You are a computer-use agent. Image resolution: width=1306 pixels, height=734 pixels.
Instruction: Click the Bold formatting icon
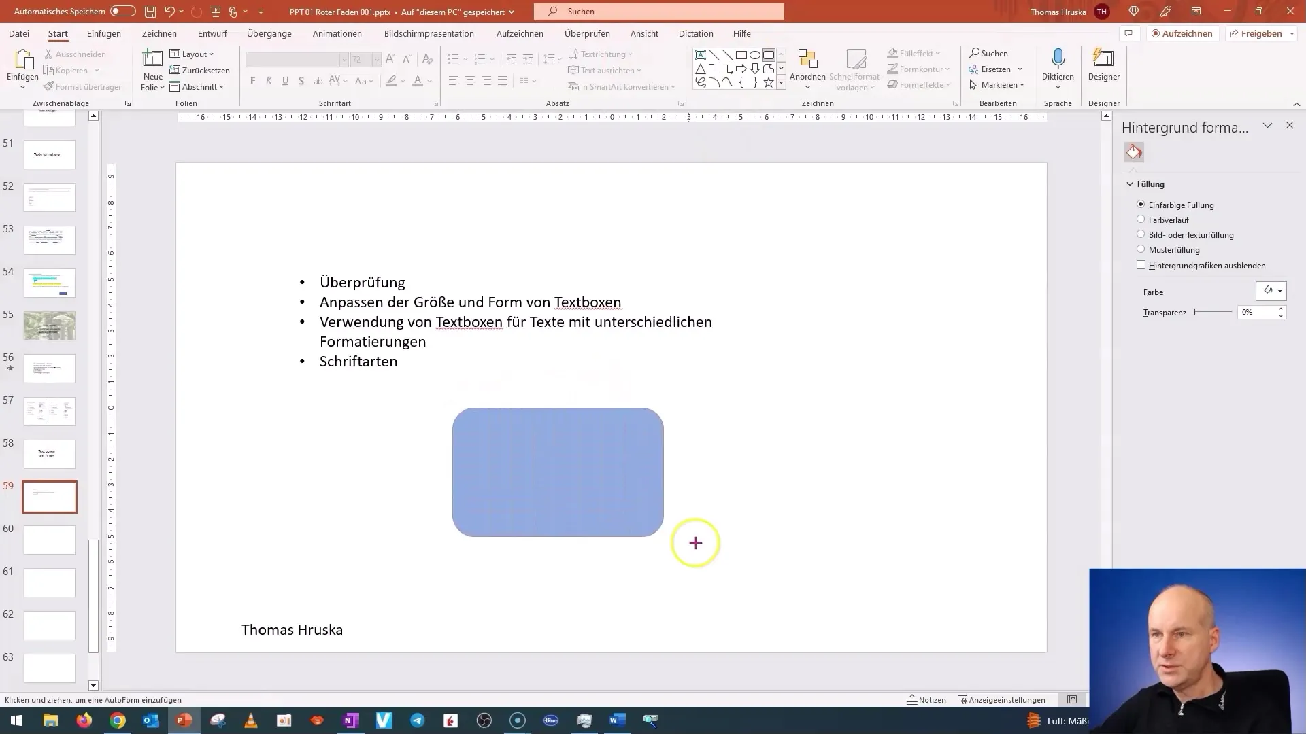pyautogui.click(x=253, y=81)
